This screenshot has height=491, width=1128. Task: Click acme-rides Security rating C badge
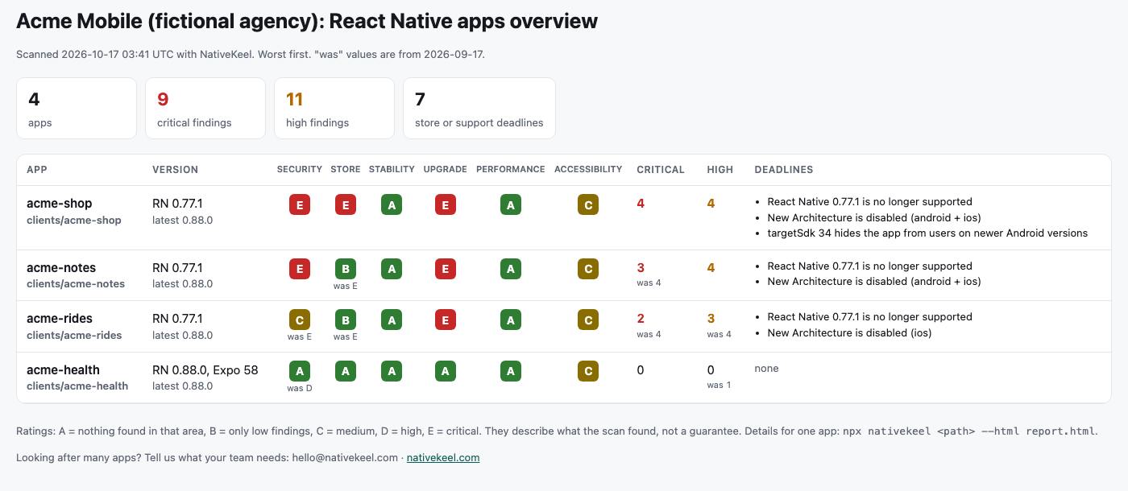pyautogui.click(x=300, y=320)
